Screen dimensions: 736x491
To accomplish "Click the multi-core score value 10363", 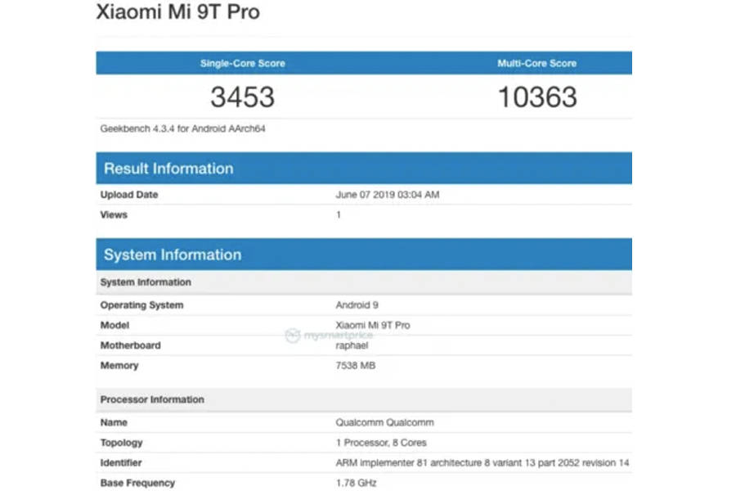I will (537, 97).
